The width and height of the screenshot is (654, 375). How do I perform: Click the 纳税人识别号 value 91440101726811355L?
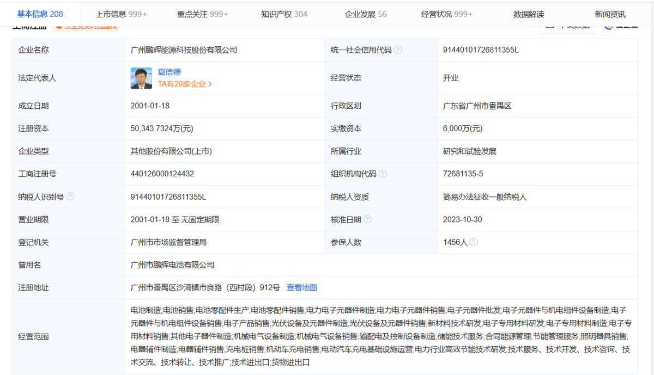168,196
